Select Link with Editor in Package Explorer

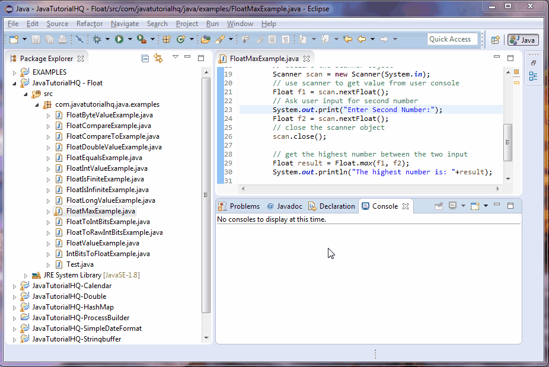[158, 58]
